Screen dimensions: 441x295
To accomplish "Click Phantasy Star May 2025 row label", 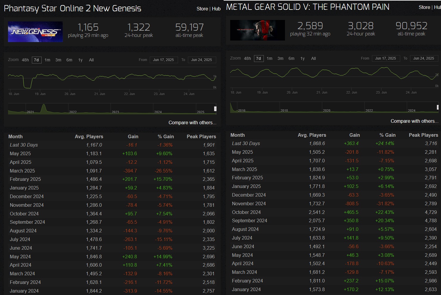I will (20, 153).
